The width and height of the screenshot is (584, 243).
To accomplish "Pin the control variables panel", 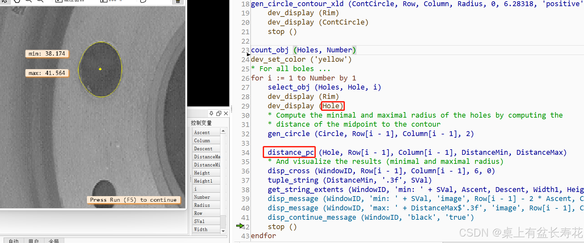I will coord(211,113).
